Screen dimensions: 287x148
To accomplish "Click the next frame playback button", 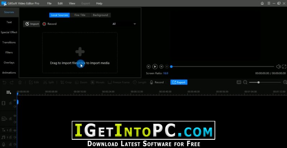I will click(x=161, y=67).
